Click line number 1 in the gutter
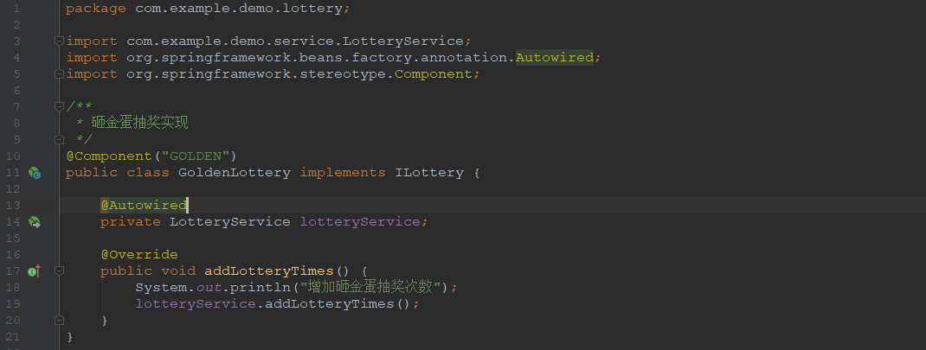This screenshot has width=926, height=350. tap(16, 9)
